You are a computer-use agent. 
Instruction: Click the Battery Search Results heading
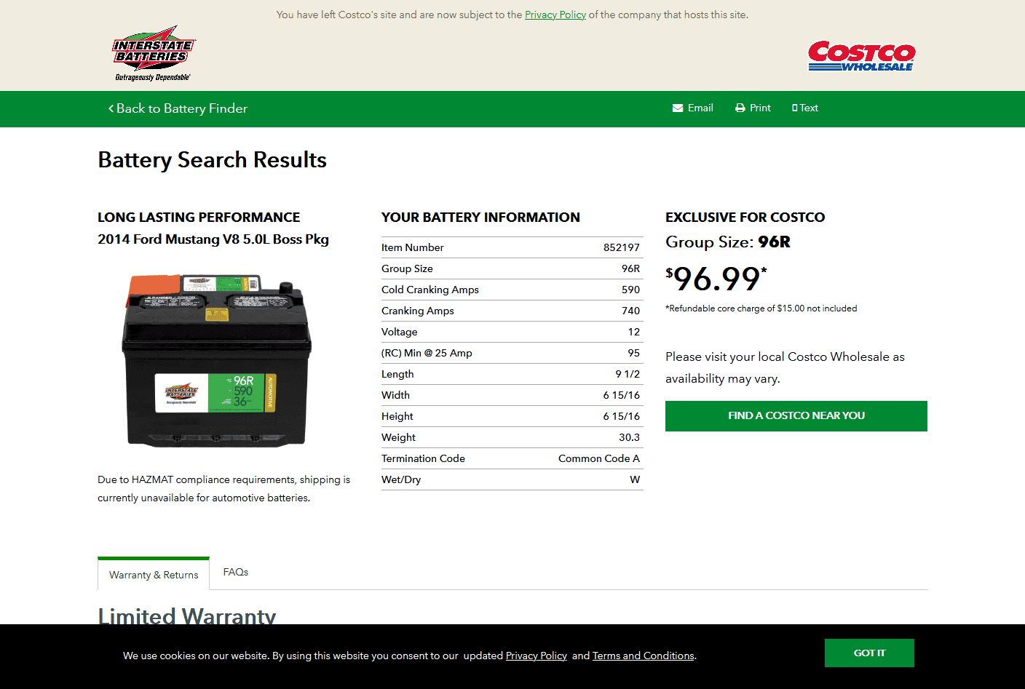[213, 160]
